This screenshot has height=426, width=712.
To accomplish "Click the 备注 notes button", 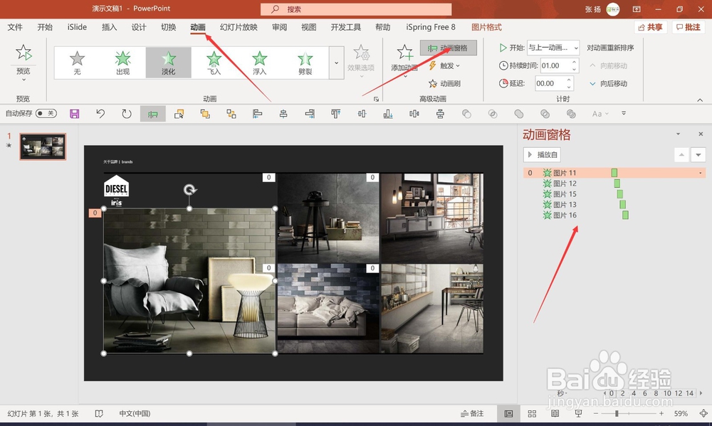I will (472, 413).
